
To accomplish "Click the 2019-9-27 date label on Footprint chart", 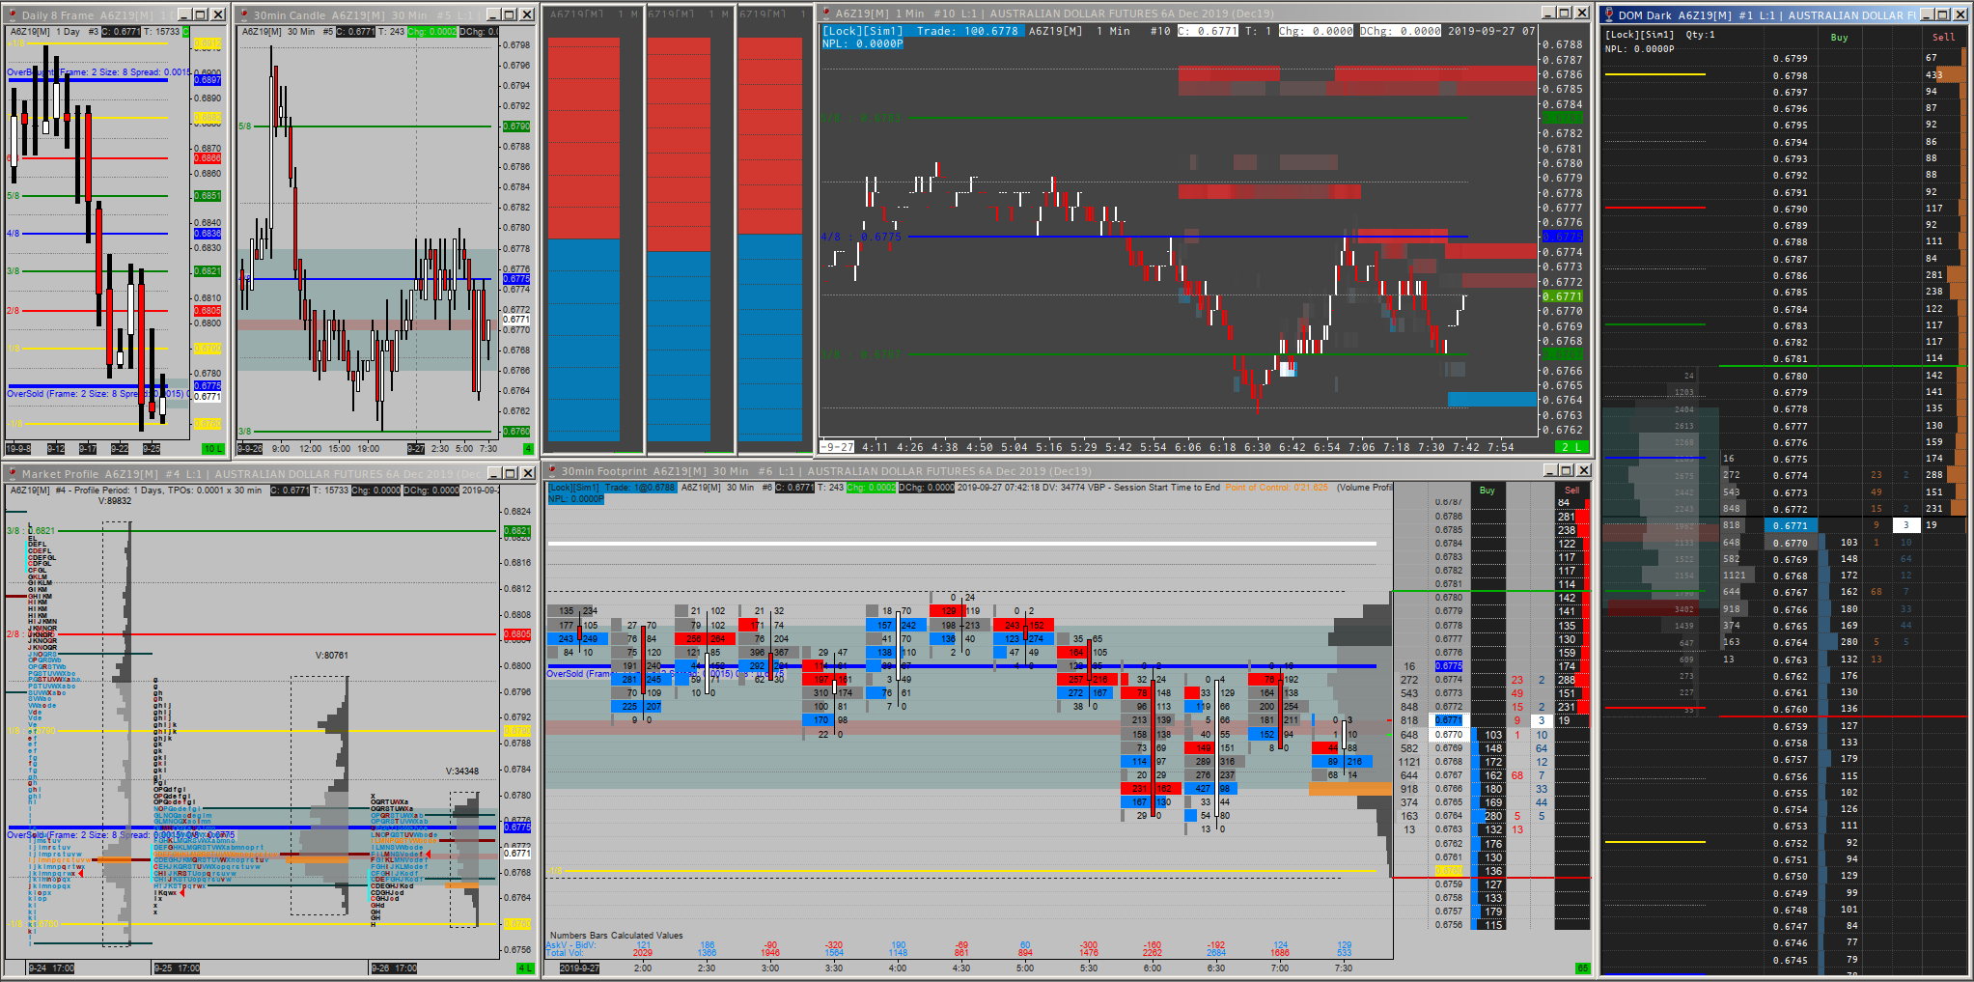I will coord(579,968).
